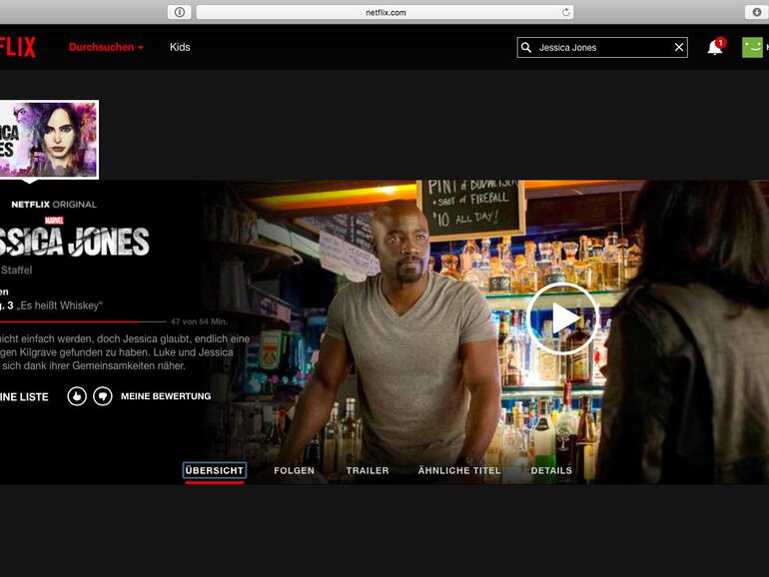Image resolution: width=769 pixels, height=577 pixels.
Task: Open the Ähnliche Titel tab
Action: click(x=459, y=470)
